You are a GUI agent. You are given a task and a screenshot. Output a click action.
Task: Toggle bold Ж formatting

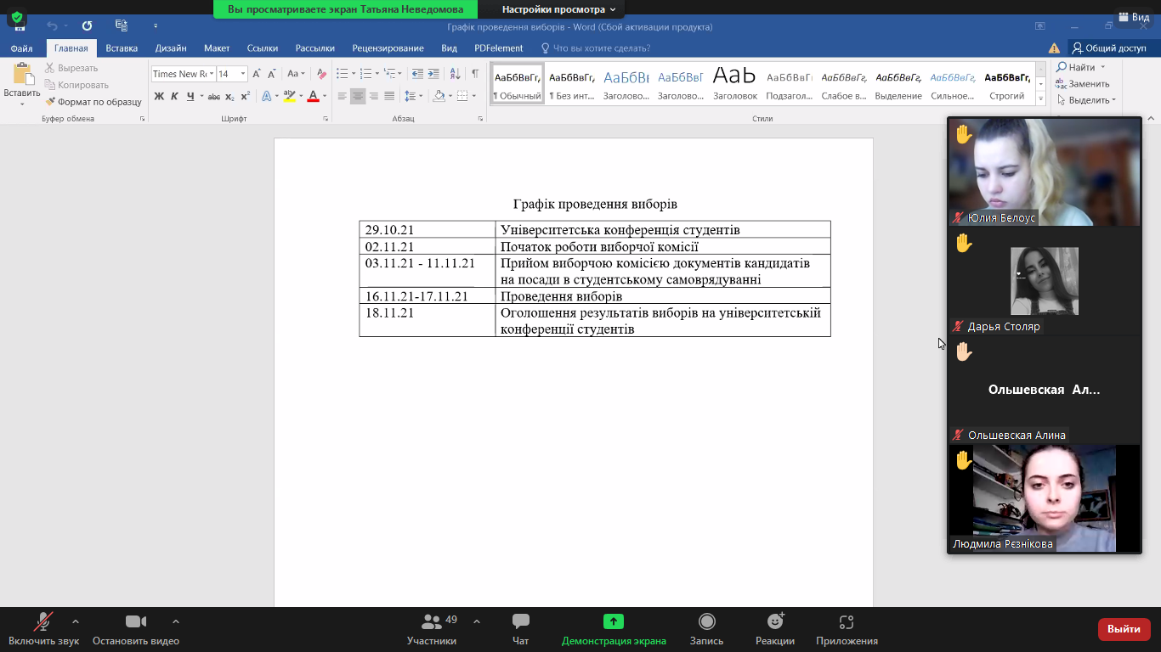click(x=159, y=96)
